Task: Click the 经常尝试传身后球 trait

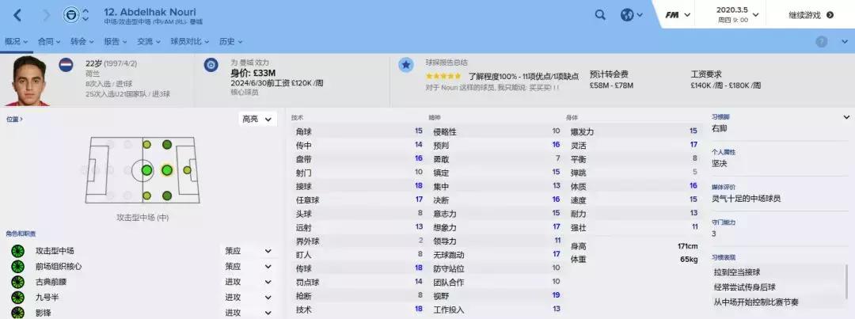Action: point(744,287)
